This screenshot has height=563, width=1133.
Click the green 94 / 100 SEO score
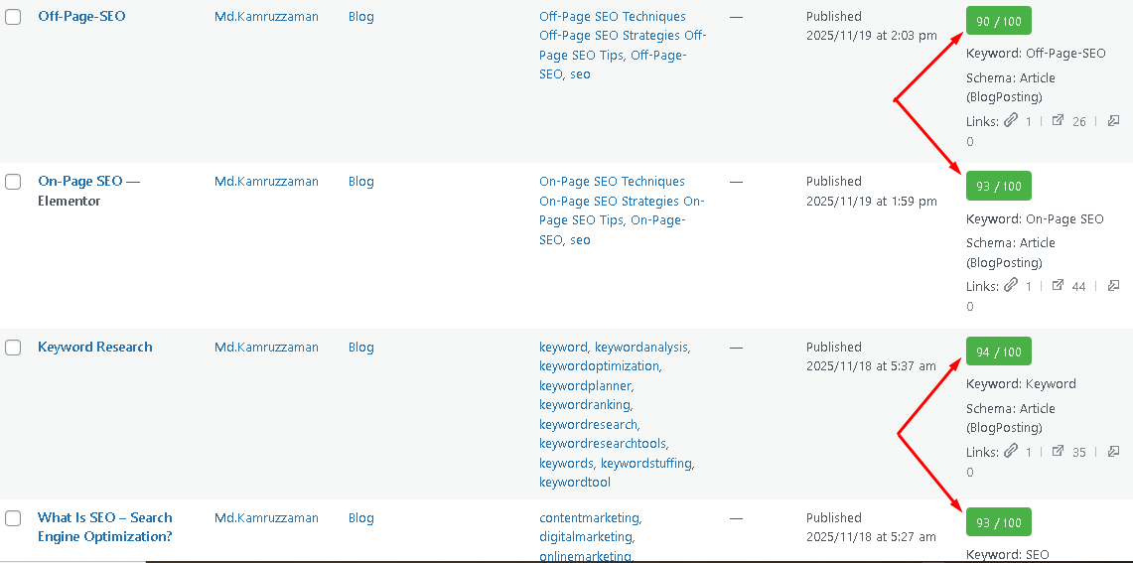pyautogui.click(x=998, y=352)
